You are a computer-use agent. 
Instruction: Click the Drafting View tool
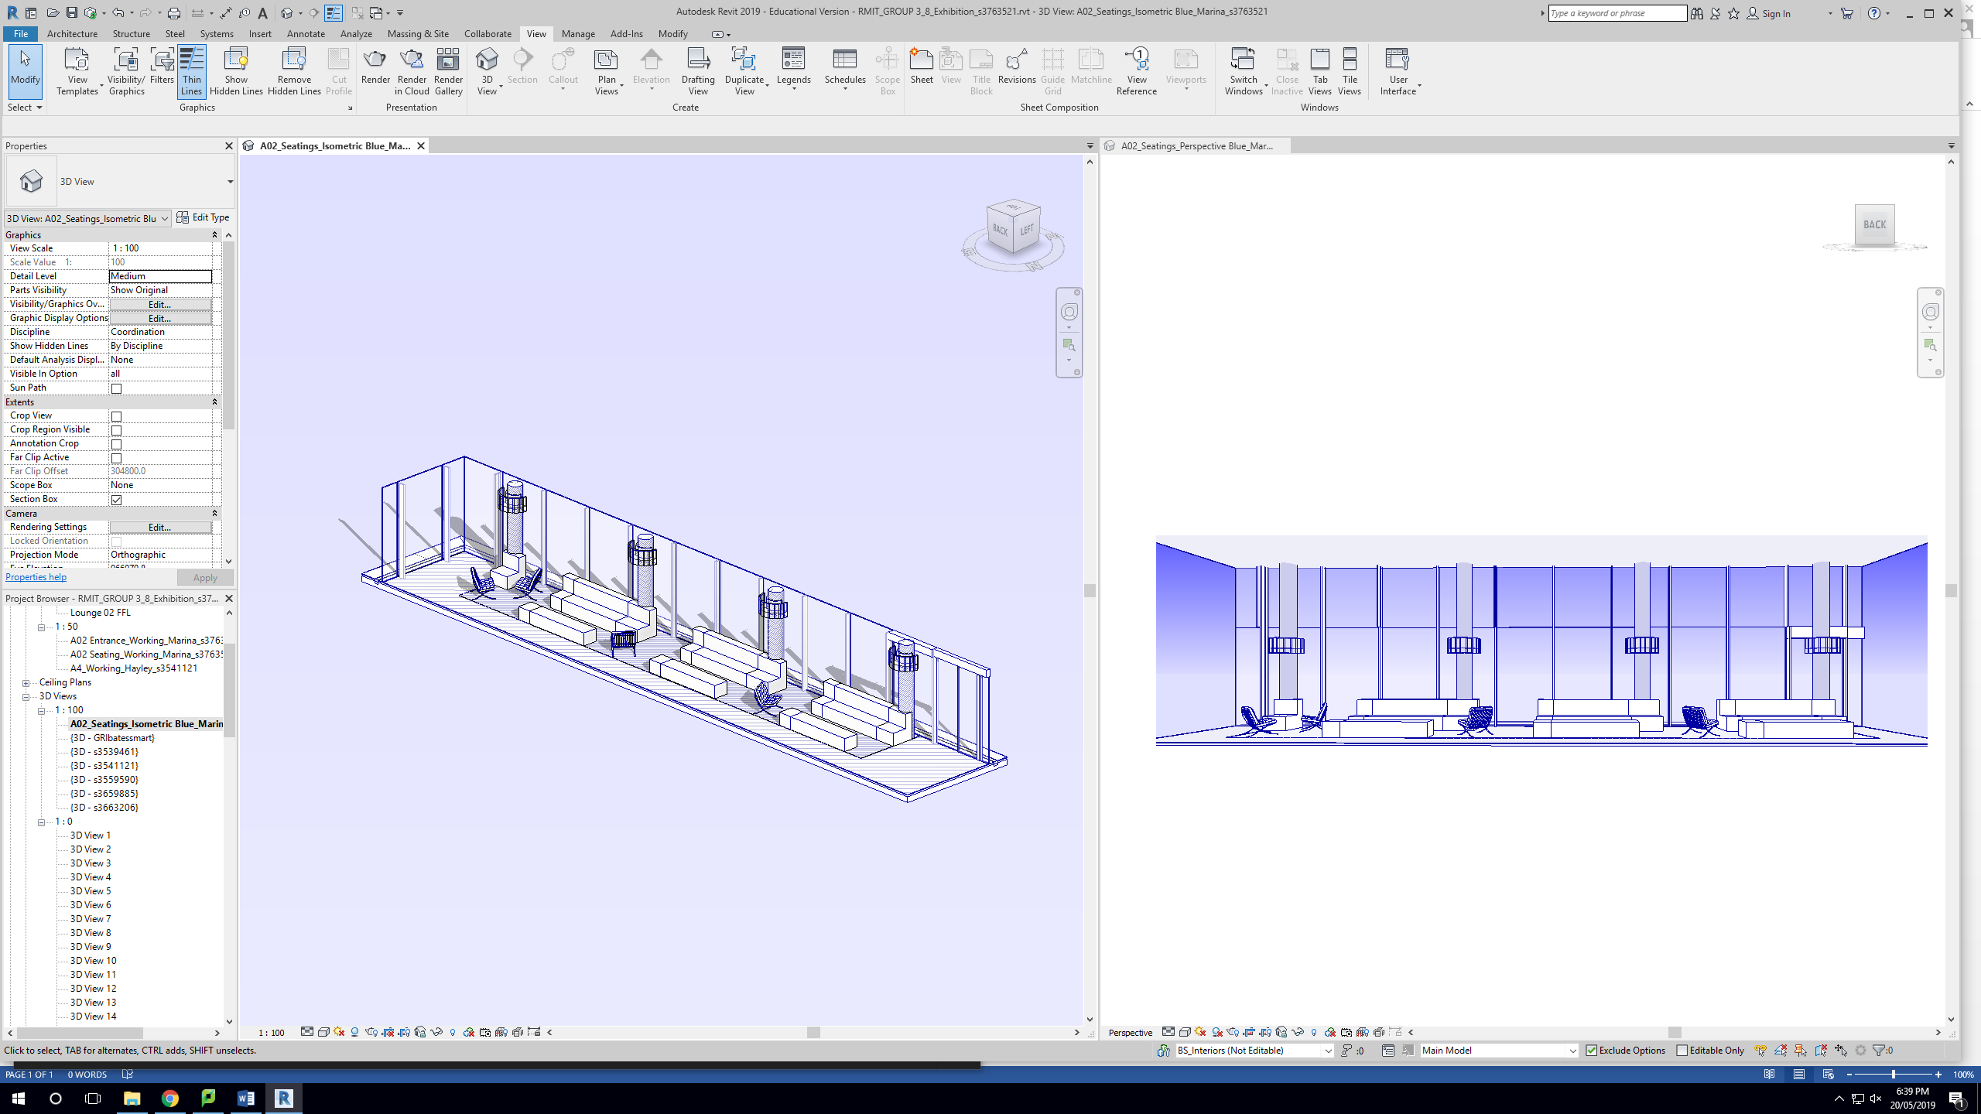click(697, 70)
